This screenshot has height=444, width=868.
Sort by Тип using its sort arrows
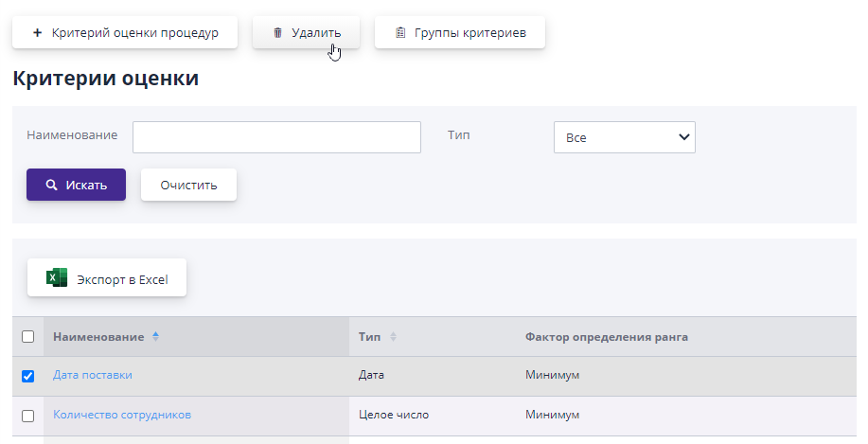(393, 337)
